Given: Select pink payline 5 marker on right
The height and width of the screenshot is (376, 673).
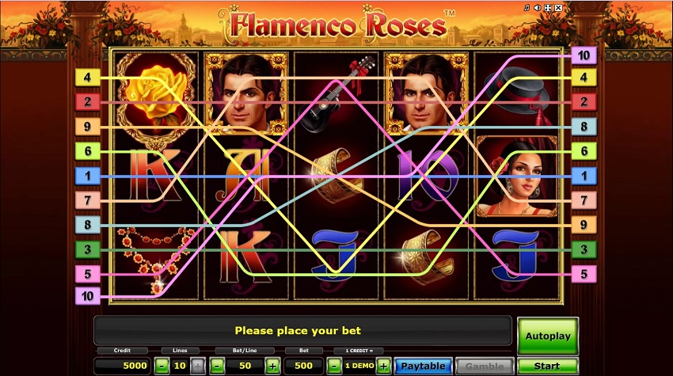Looking at the screenshot, I should coord(584,274).
